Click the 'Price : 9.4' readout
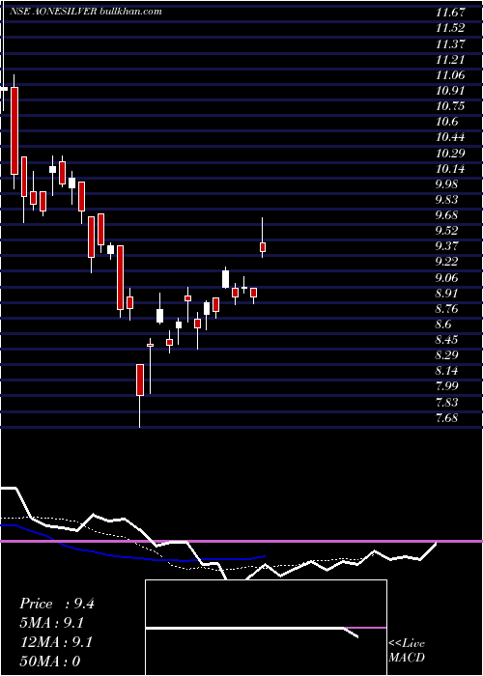 tap(56, 604)
